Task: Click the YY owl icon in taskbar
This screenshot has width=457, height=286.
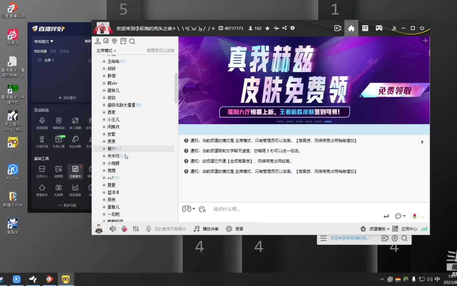Action: click(x=66, y=279)
